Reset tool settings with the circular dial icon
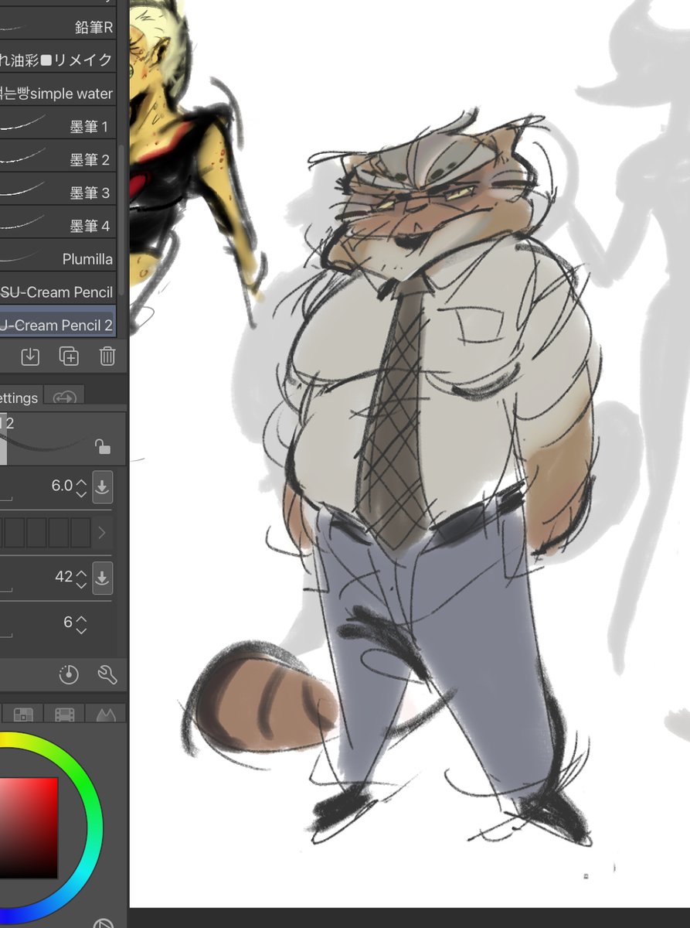690x928 pixels. tap(69, 675)
